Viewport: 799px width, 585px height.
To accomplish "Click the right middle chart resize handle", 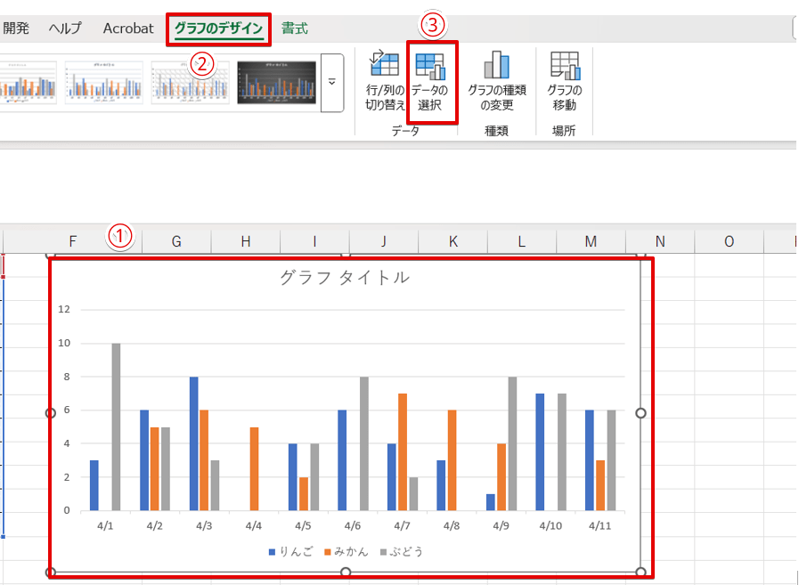I will [x=640, y=413].
